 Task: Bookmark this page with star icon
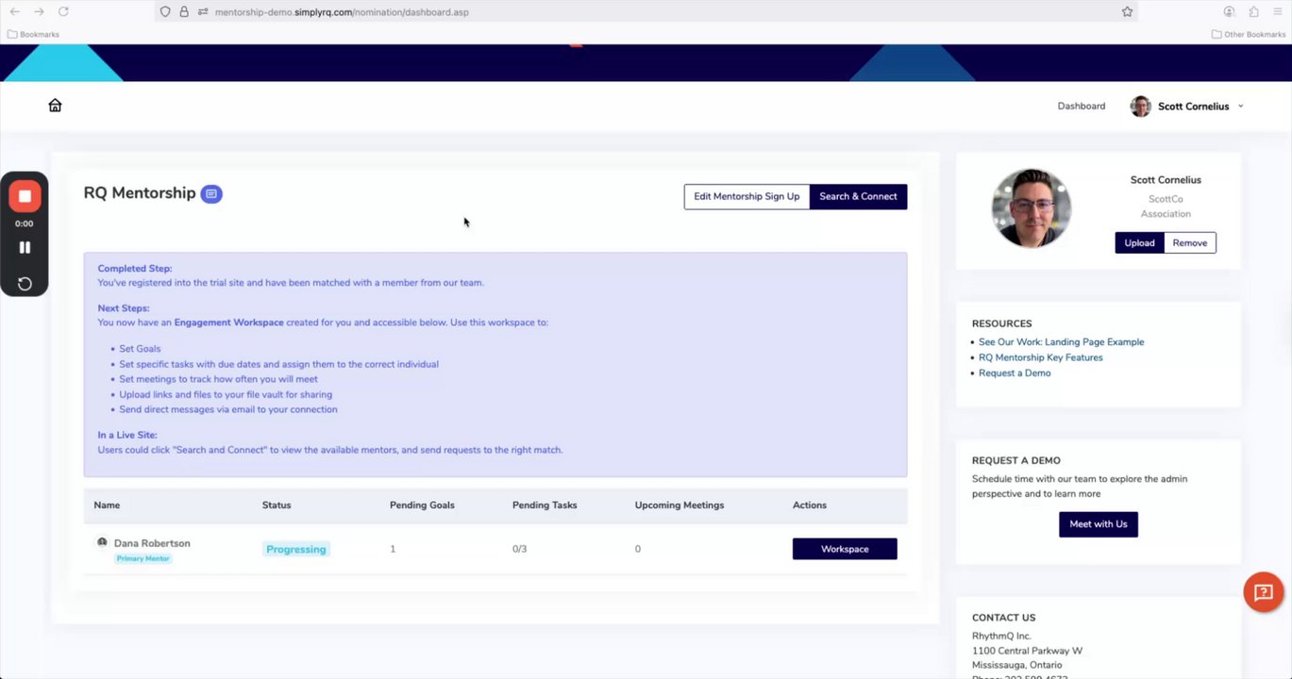1127,11
